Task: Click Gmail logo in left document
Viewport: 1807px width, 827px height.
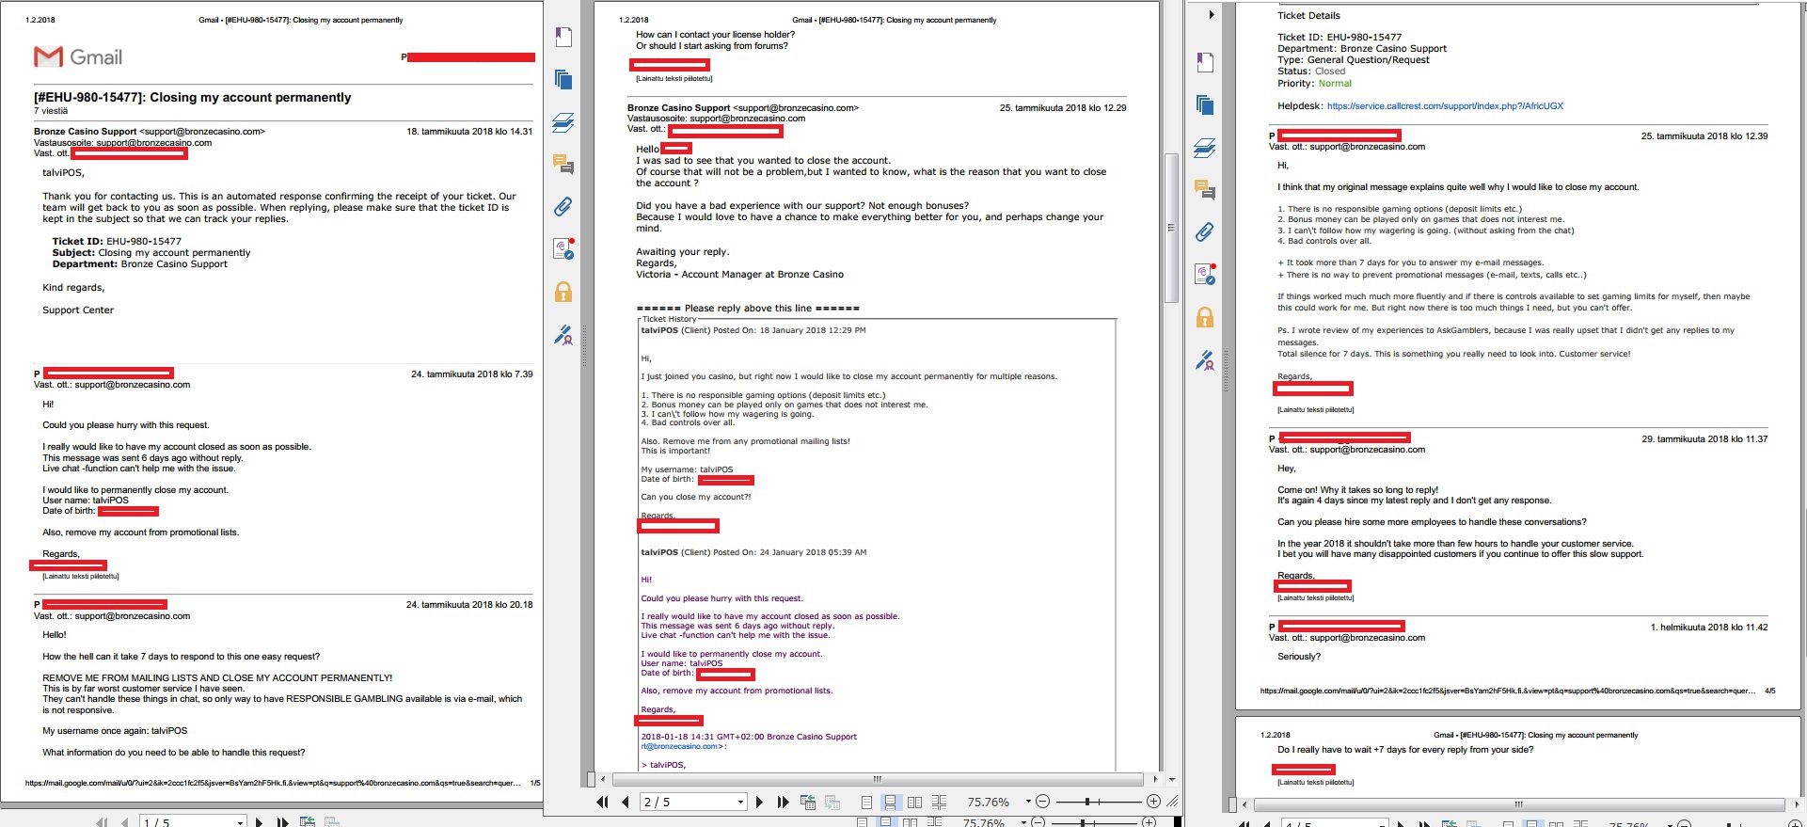Action: (78, 57)
